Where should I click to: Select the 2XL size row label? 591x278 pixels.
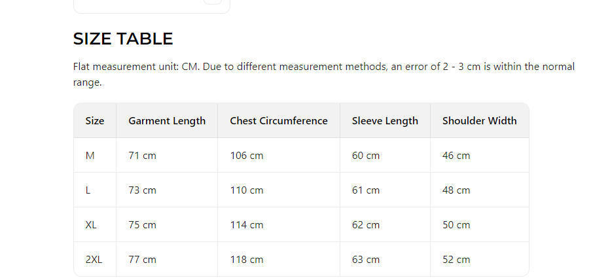[94, 260]
